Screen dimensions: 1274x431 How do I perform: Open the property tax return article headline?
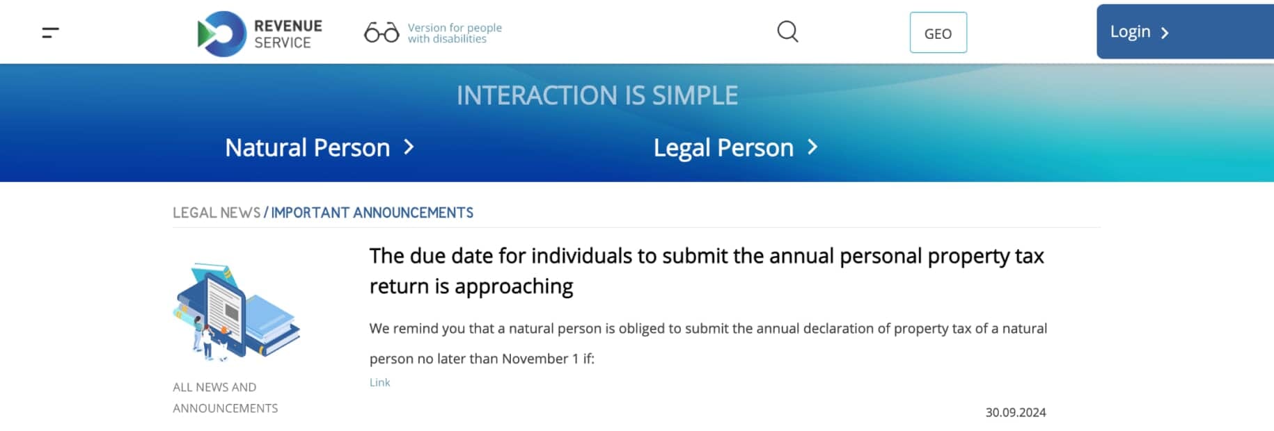[707, 271]
